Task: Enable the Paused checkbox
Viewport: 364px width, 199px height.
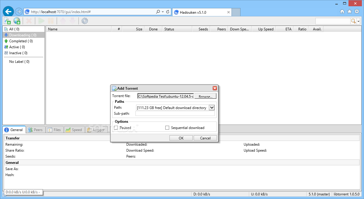Action: coord(116,128)
